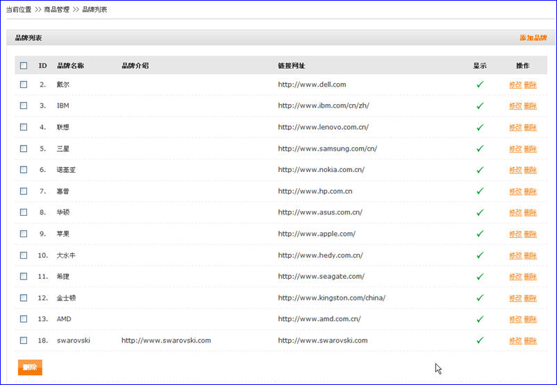Select the checkbox for 惠普 row
The height and width of the screenshot is (385, 557).
click(x=24, y=191)
